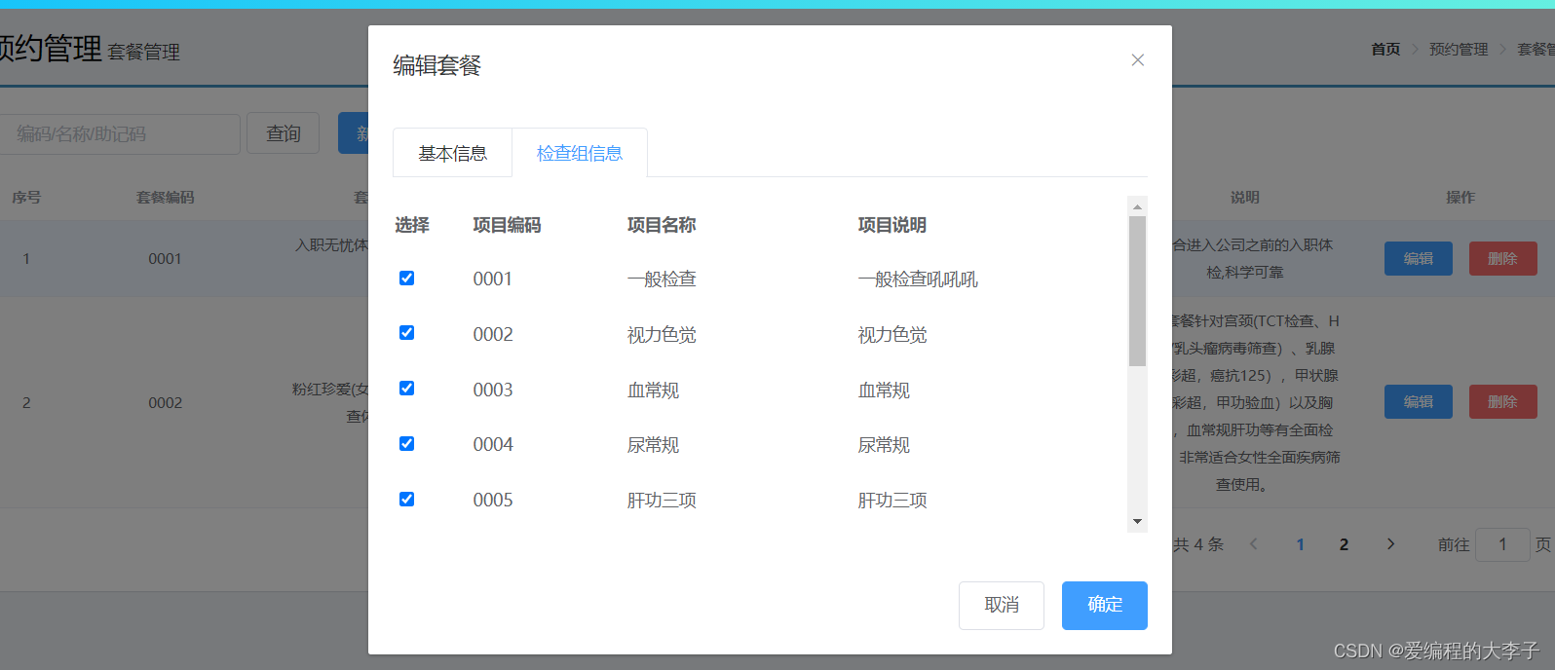Click the scrollbar down arrow in dialog list
The width and height of the screenshot is (1555, 670).
coord(1137,522)
